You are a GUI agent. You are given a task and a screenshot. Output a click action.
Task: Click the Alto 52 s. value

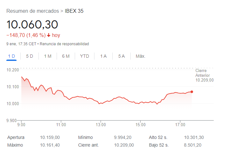[194, 138]
